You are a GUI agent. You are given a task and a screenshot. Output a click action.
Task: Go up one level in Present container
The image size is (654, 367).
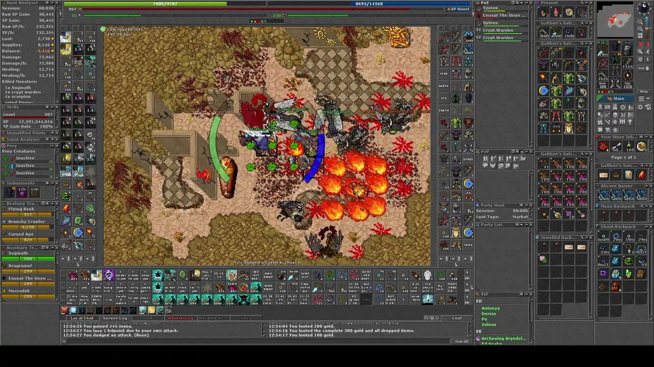pos(582,3)
